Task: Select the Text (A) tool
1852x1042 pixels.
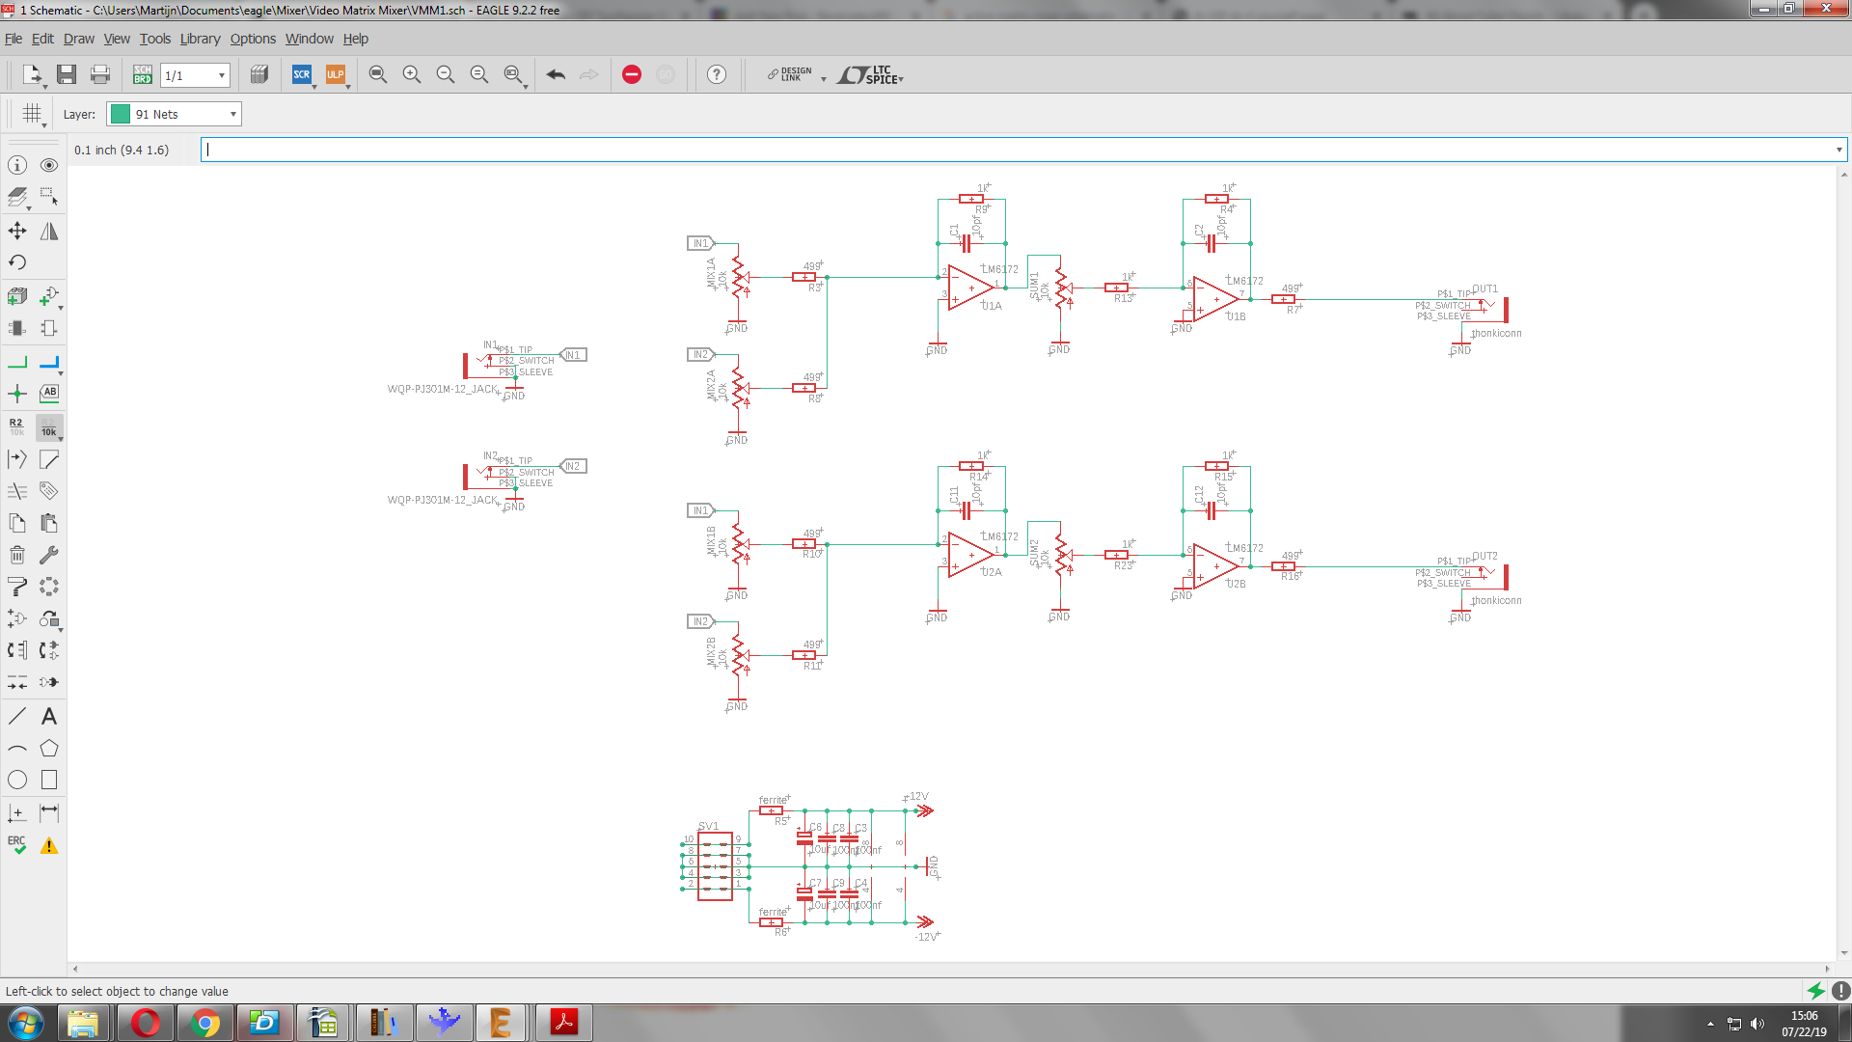Action: pos(49,716)
